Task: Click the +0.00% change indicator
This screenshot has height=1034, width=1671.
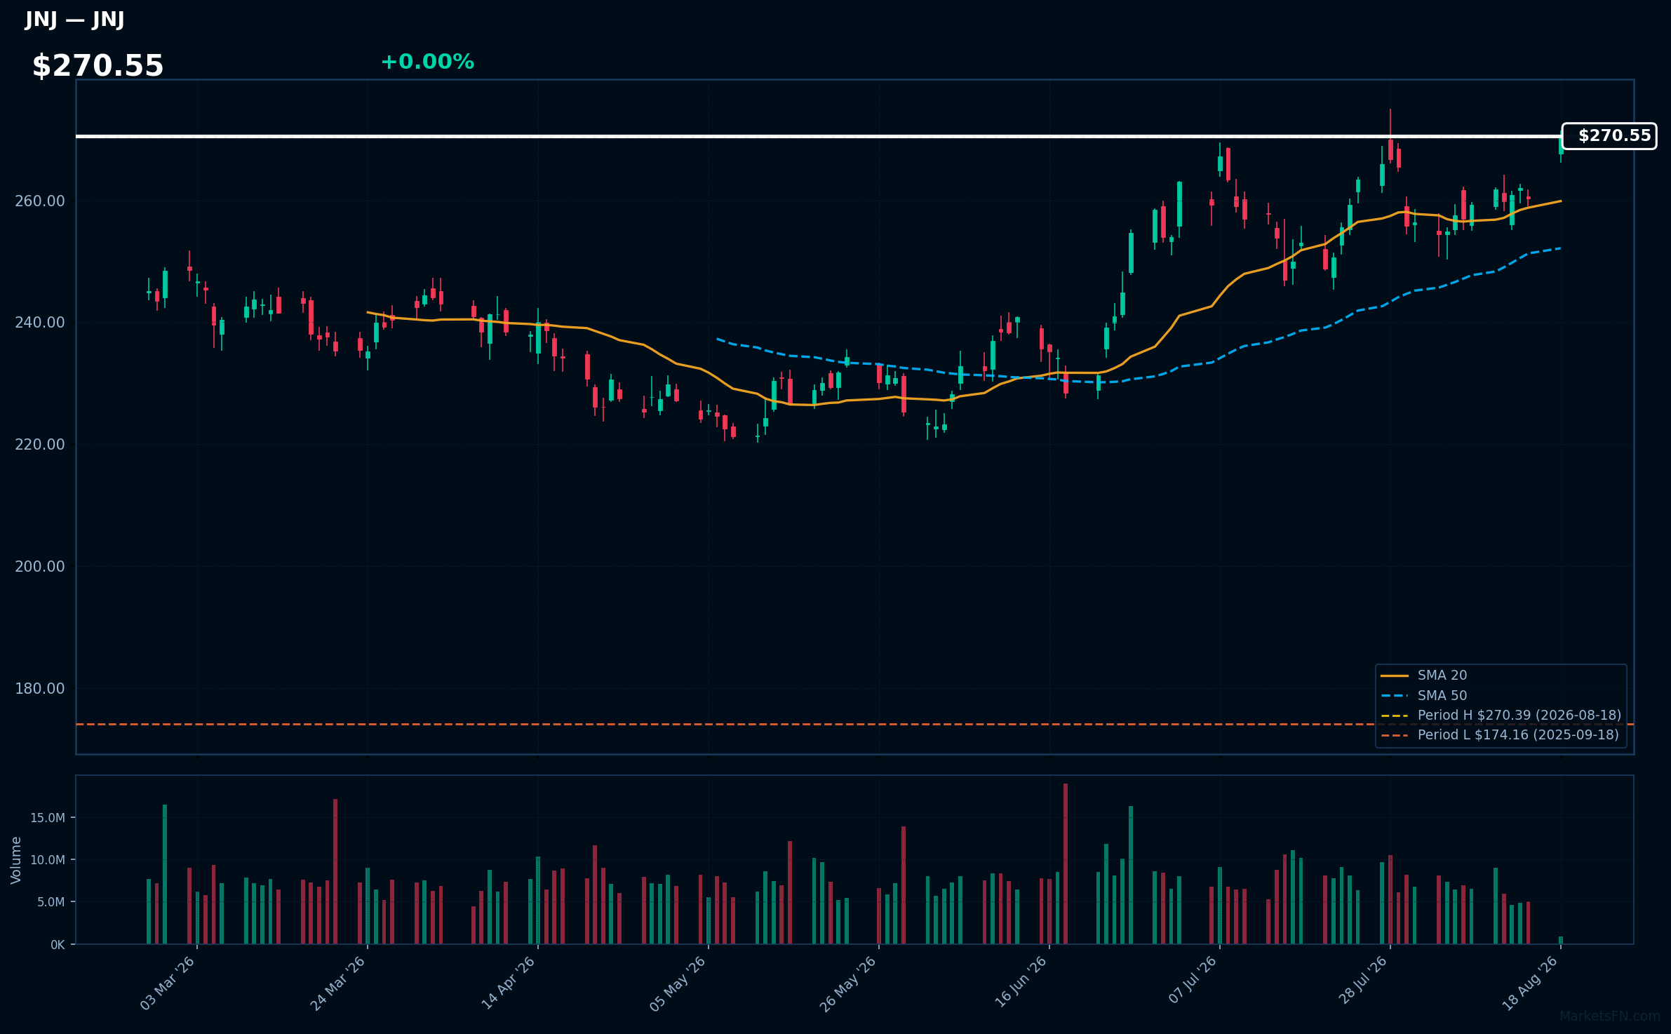Action: pyautogui.click(x=427, y=62)
